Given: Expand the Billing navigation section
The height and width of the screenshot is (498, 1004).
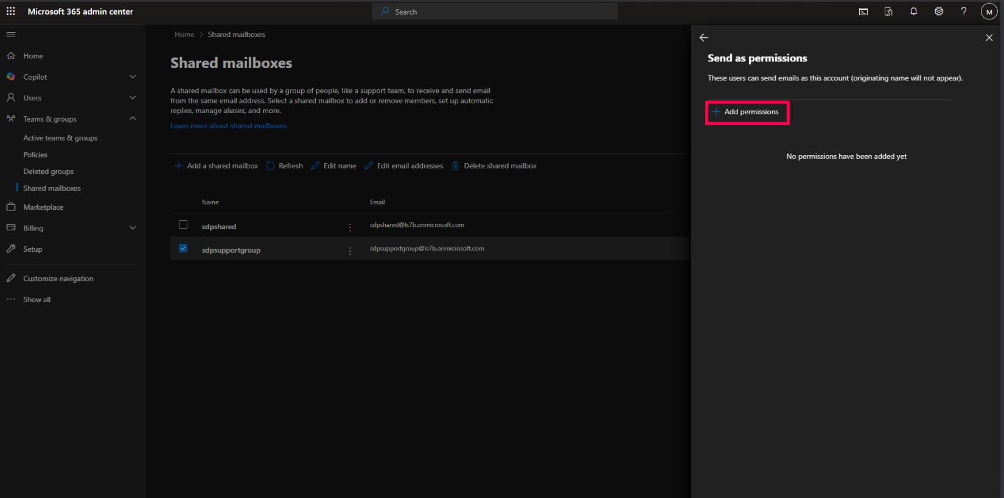Looking at the screenshot, I should [x=133, y=228].
